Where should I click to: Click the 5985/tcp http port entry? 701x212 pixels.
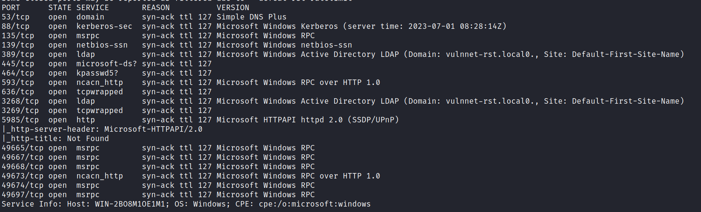20,120
